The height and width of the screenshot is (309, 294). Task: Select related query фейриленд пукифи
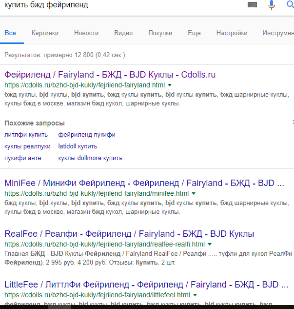point(87,135)
